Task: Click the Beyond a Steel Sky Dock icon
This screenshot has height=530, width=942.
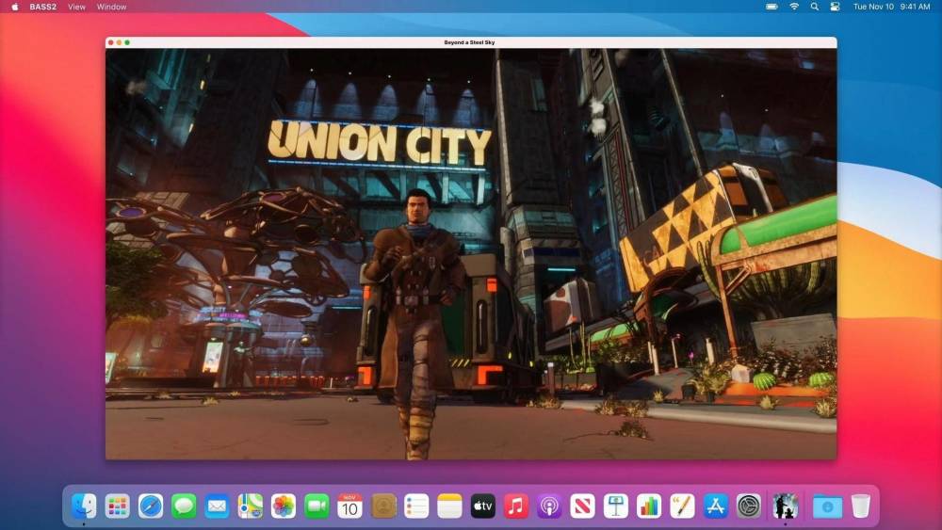Action: [x=785, y=506]
